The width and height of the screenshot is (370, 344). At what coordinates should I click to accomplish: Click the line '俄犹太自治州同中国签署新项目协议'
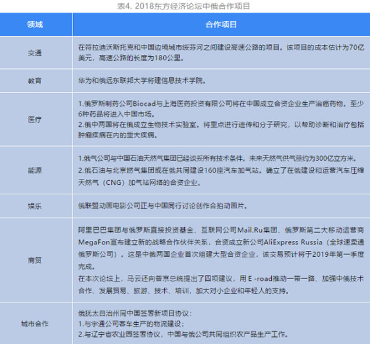tap(135, 314)
